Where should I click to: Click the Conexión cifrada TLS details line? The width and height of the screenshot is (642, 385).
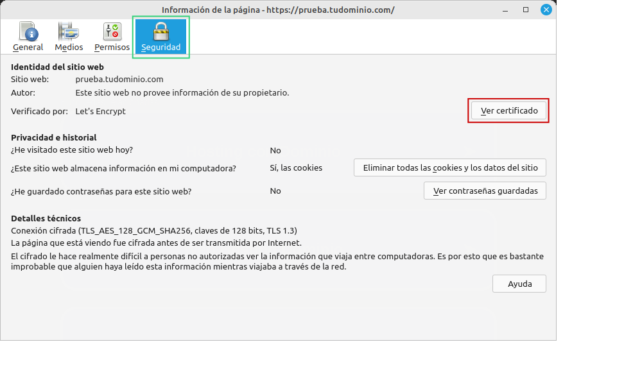click(153, 230)
